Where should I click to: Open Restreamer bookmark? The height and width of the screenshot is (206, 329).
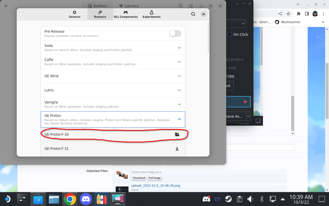288,22
